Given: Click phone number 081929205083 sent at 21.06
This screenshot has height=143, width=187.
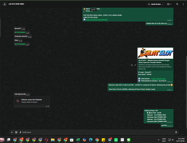Looking at the screenshot, I should [x=20, y=32].
